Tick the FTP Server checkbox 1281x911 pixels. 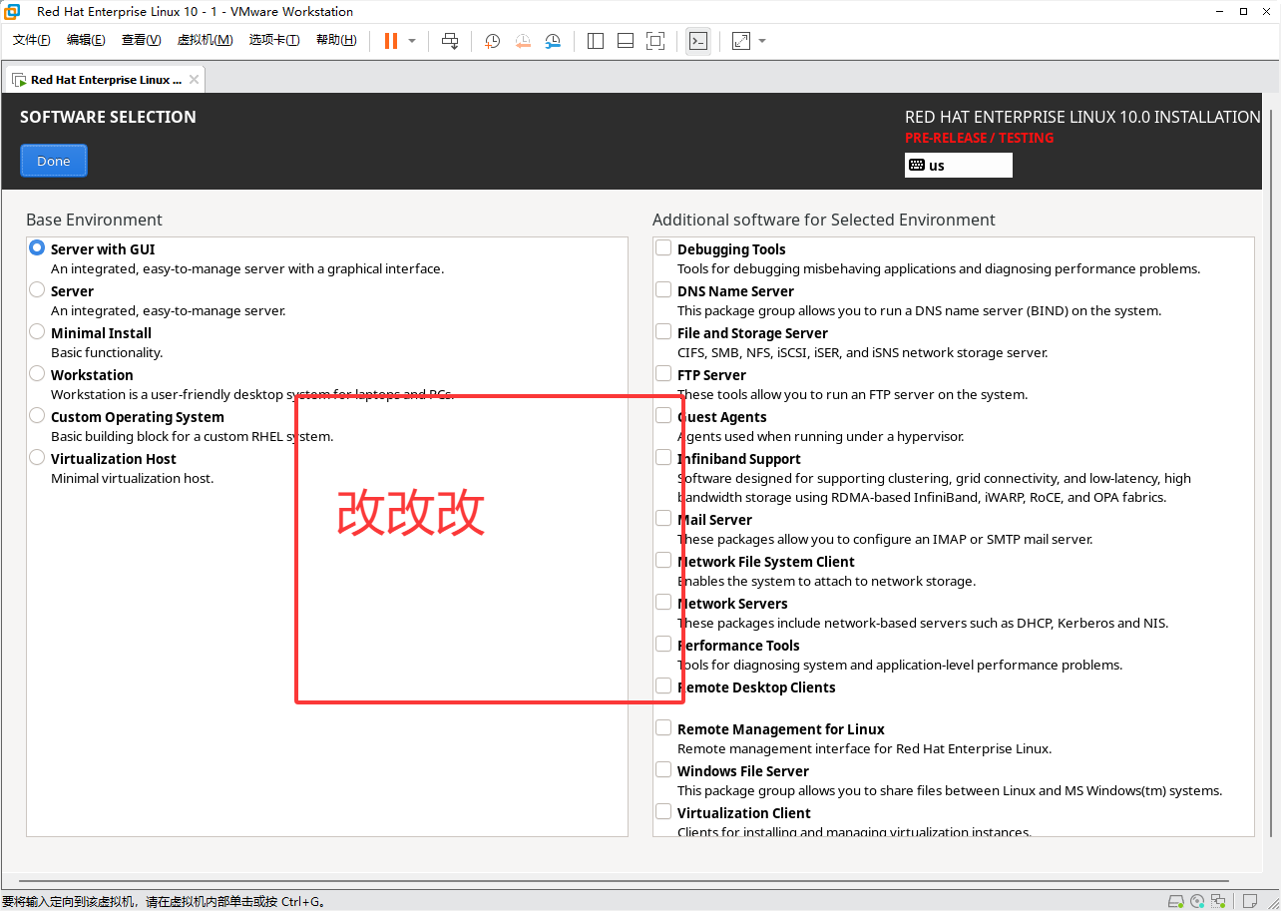click(x=663, y=373)
